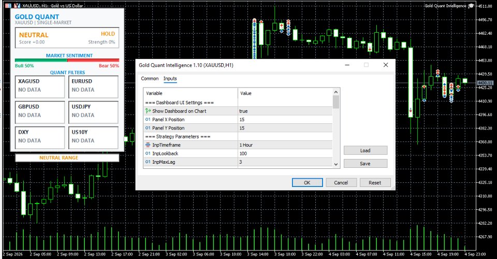Click the Value column header
This screenshot has width=497, height=259.
click(x=285, y=93)
